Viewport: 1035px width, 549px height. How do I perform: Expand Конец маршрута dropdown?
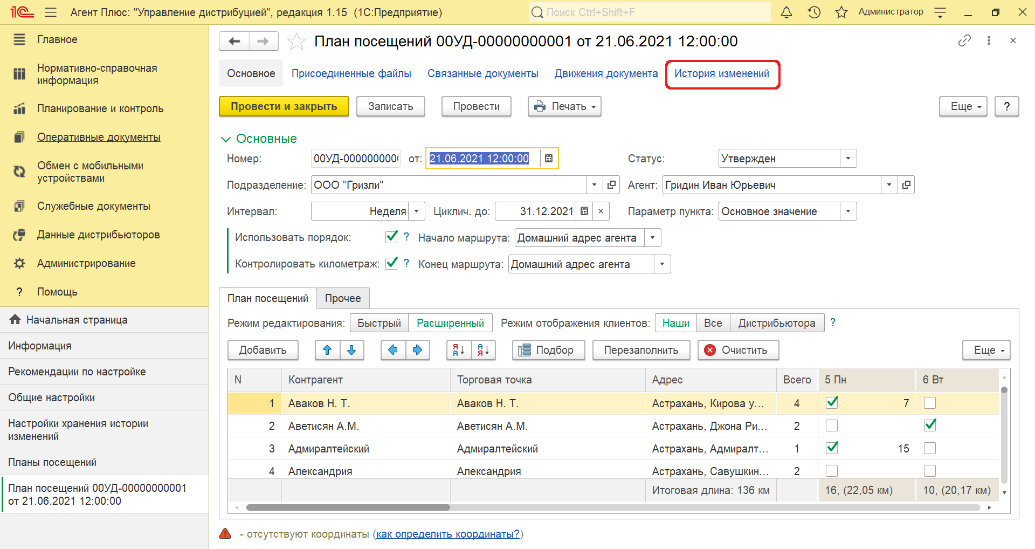pyautogui.click(x=662, y=264)
